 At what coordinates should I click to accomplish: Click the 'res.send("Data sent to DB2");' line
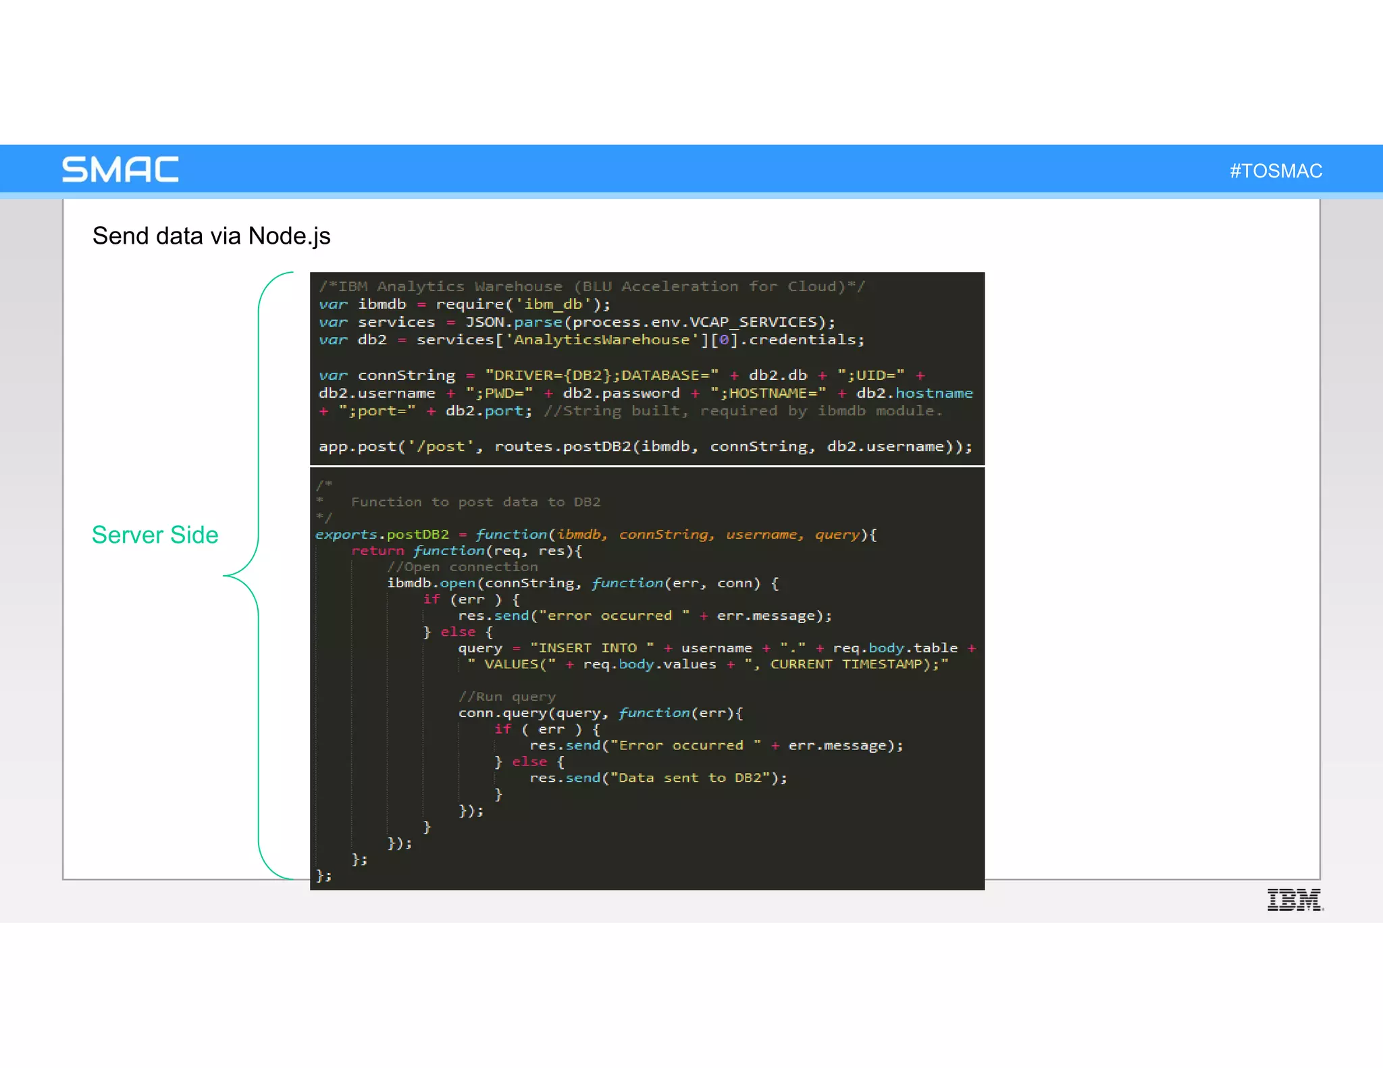658,778
